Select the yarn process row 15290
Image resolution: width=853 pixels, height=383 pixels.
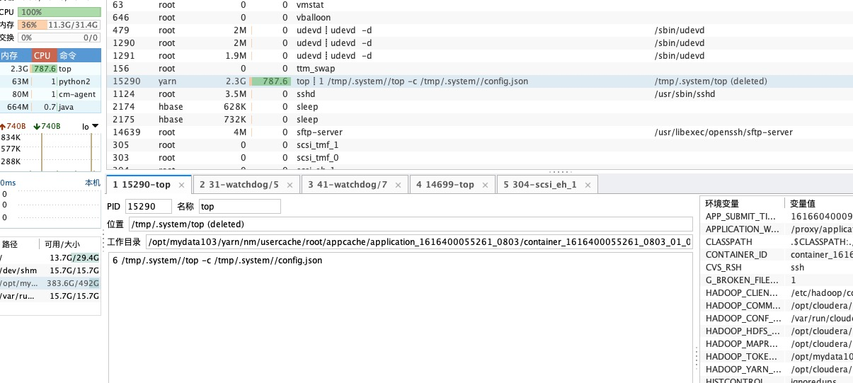[480, 81]
